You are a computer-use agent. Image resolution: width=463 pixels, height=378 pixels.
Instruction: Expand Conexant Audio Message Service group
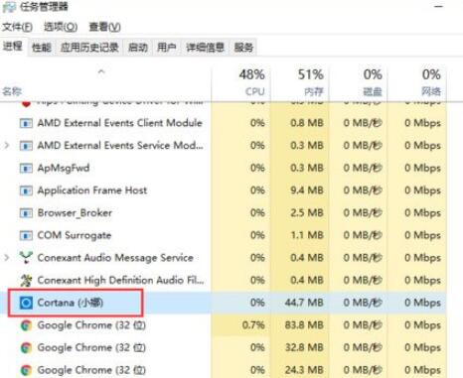(x=7, y=257)
